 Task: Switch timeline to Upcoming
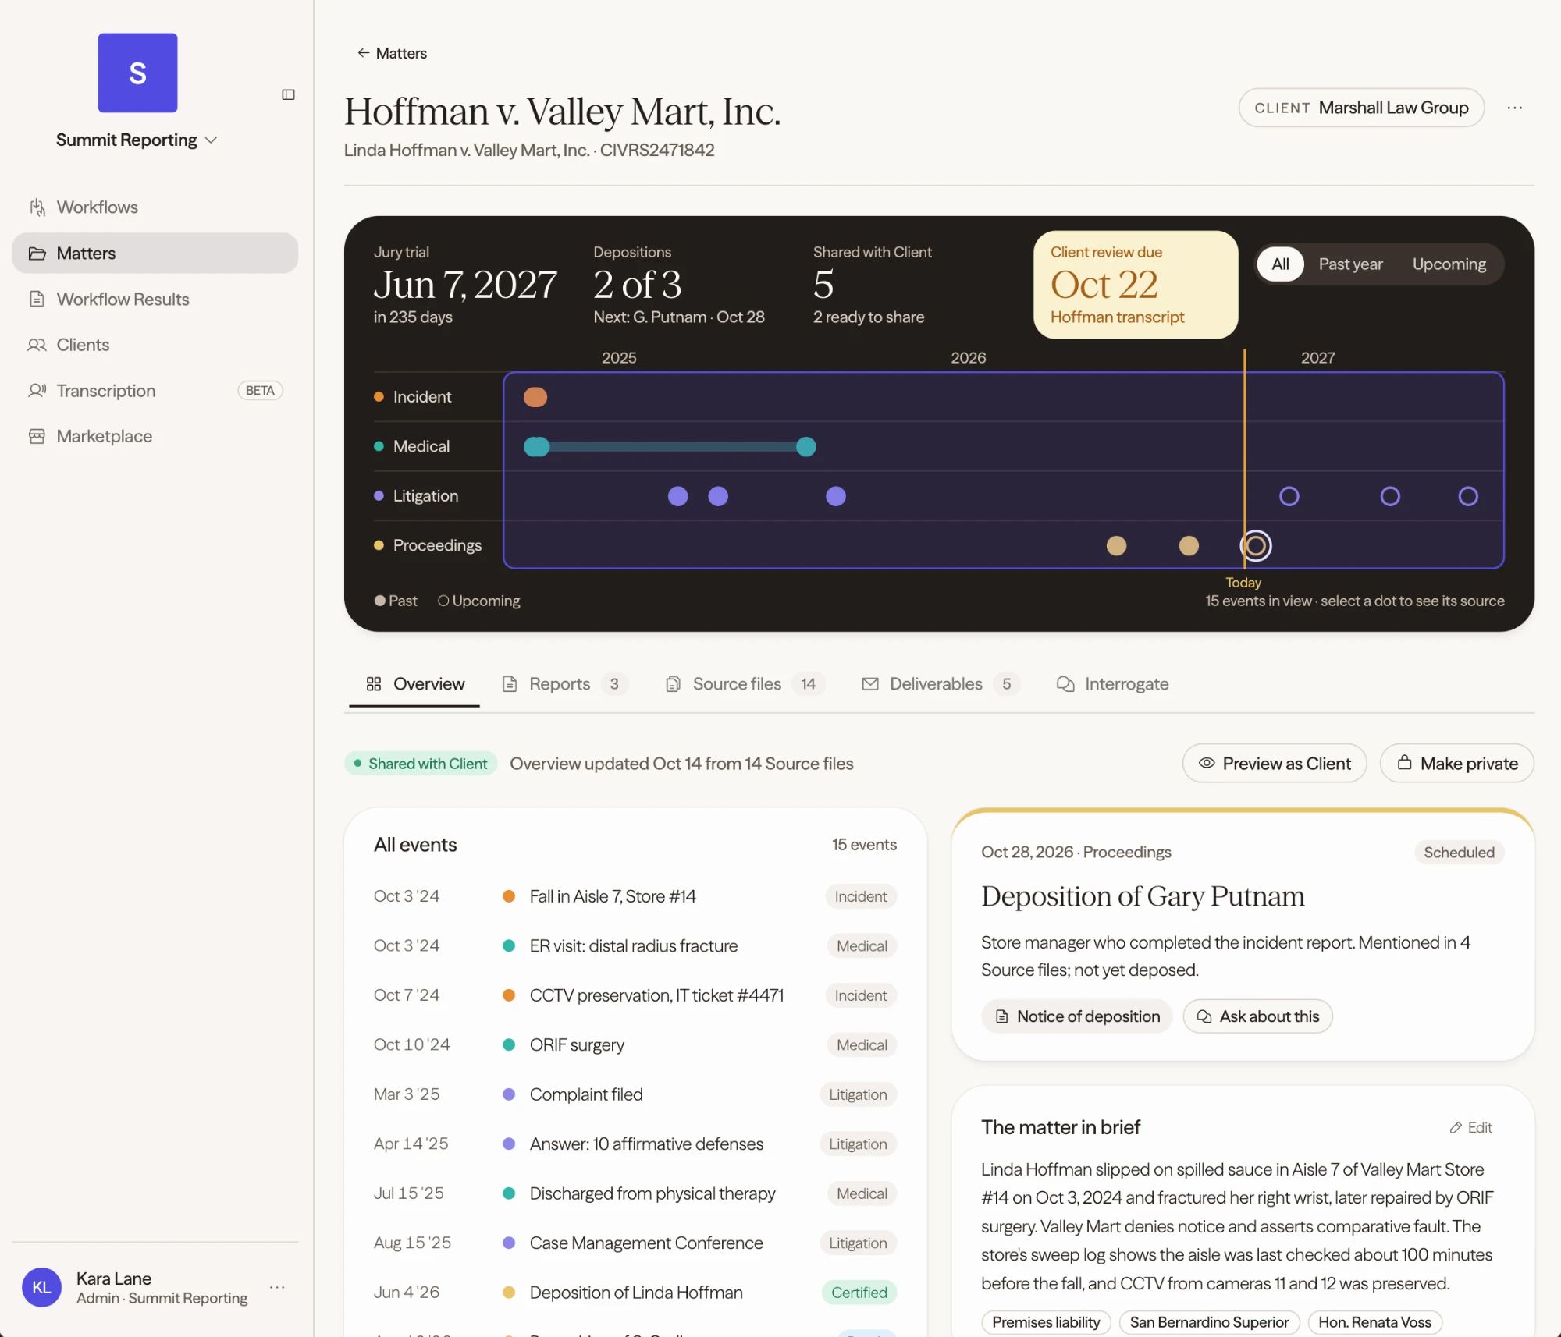(1449, 264)
